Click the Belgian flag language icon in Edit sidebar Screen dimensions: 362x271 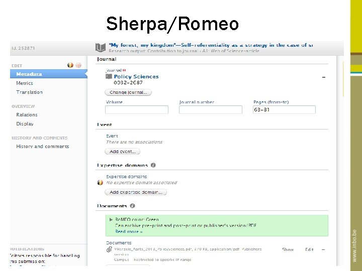click(x=70, y=65)
